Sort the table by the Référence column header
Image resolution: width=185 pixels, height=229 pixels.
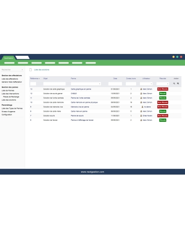coord(35,79)
